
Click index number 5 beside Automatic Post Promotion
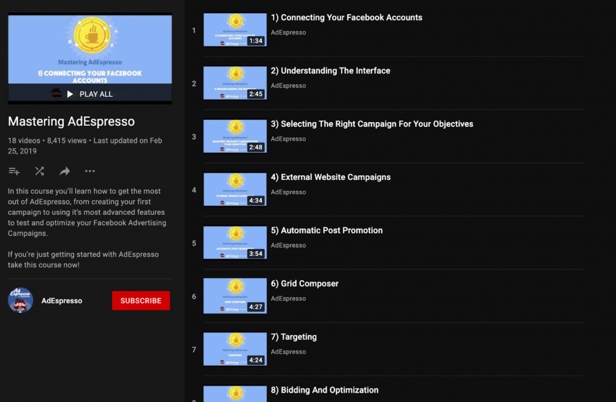point(194,244)
